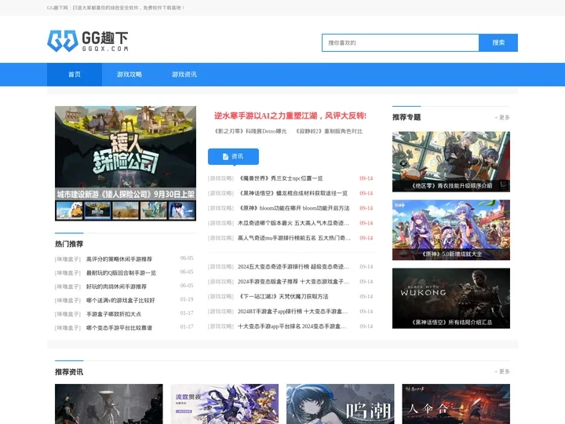Open 2024BT手游盒子app排行榜 article
Screen dimensions: 565x424
pyautogui.click(x=293, y=312)
